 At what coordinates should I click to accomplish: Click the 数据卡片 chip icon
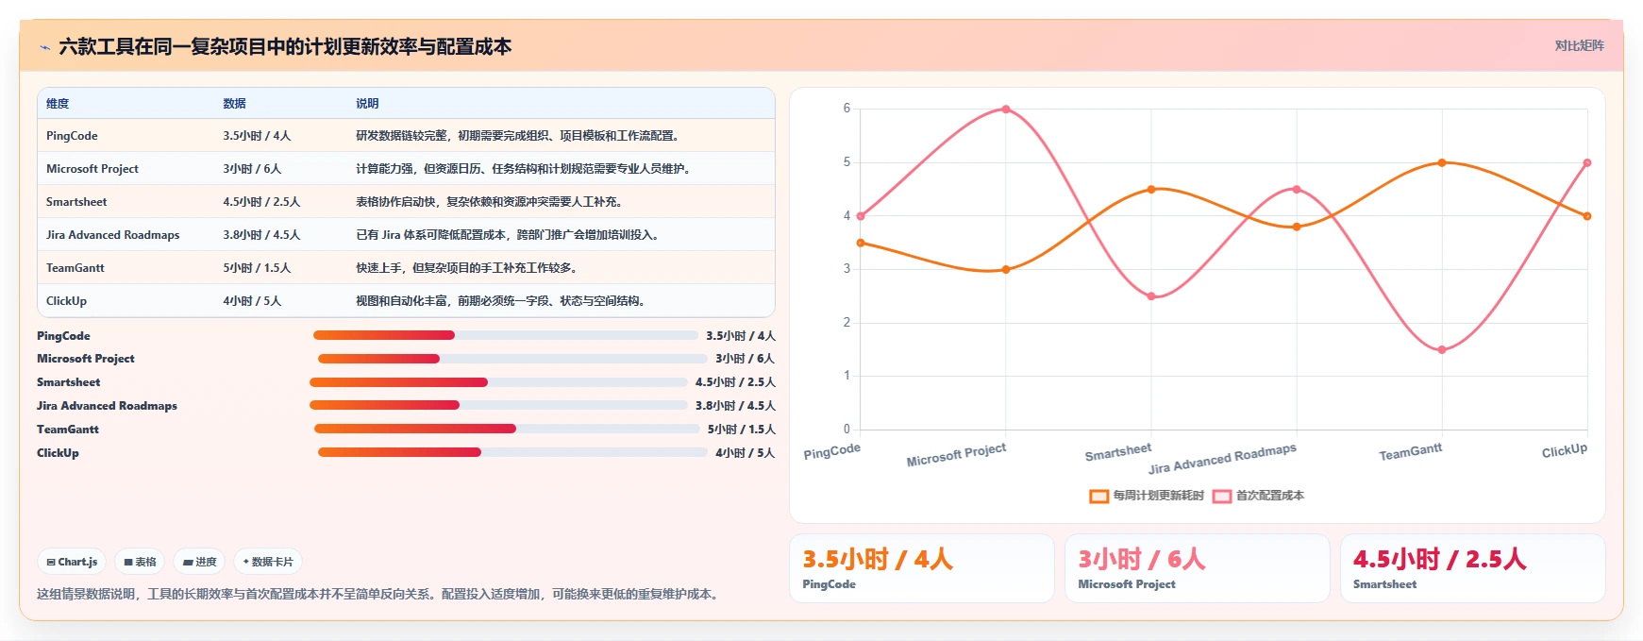coord(246,562)
